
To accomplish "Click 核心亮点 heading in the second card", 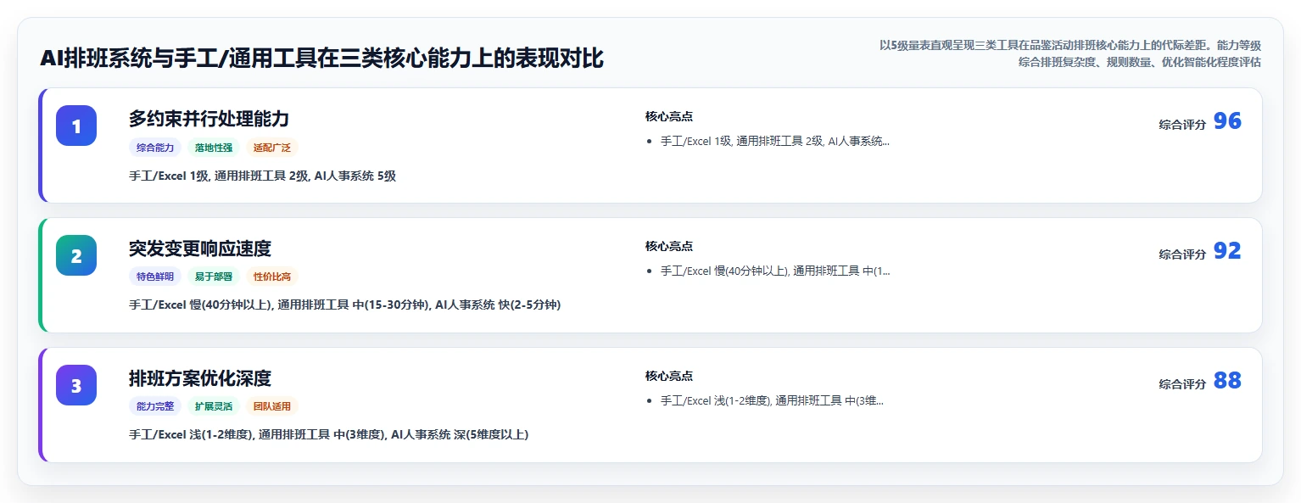I will click(669, 246).
